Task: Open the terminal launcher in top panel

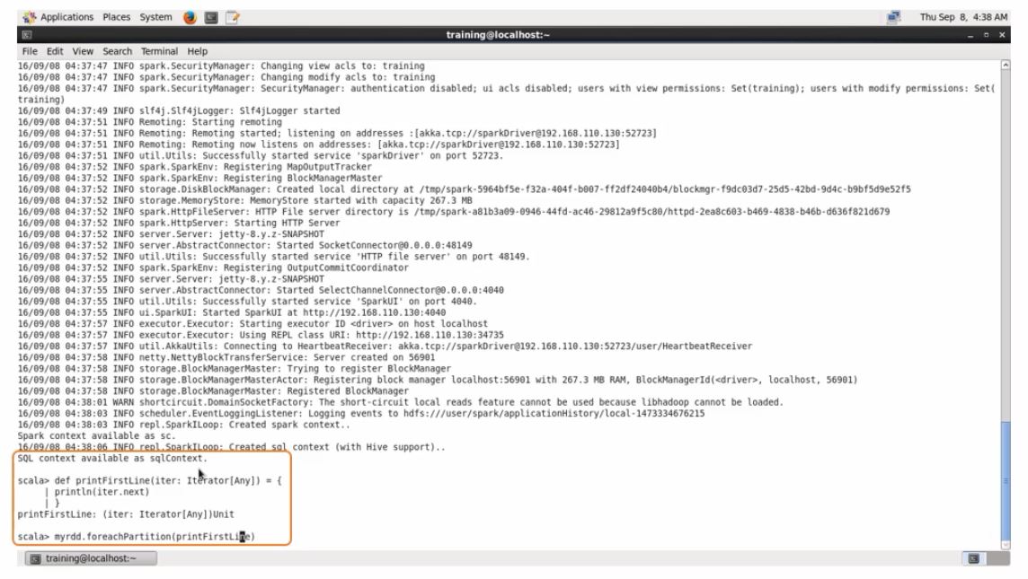Action: [x=211, y=17]
